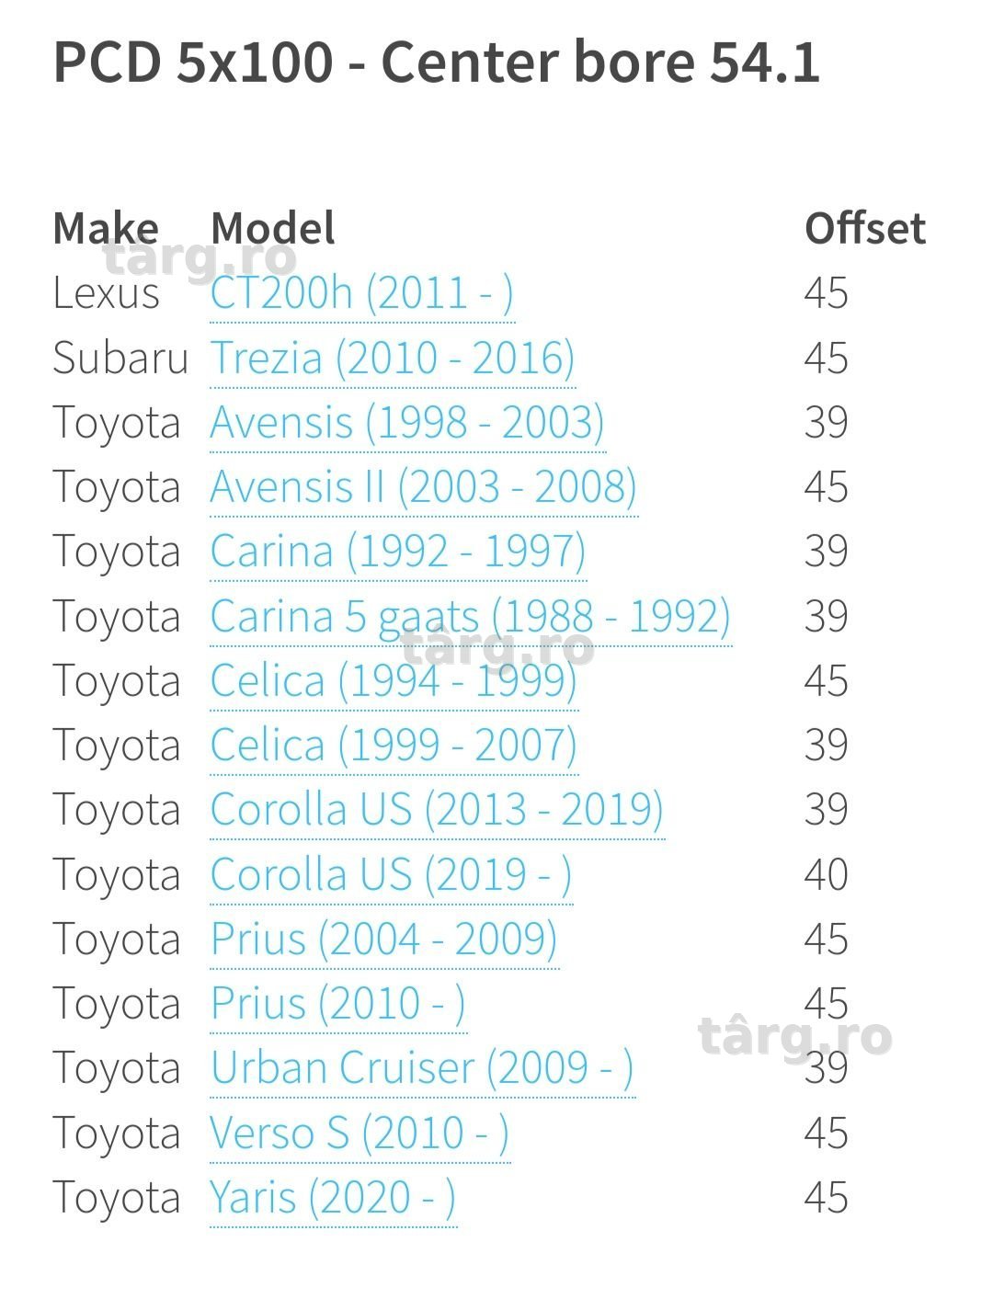The width and height of the screenshot is (993, 1299).
Task: Click the Offset column header
Action: point(864,228)
